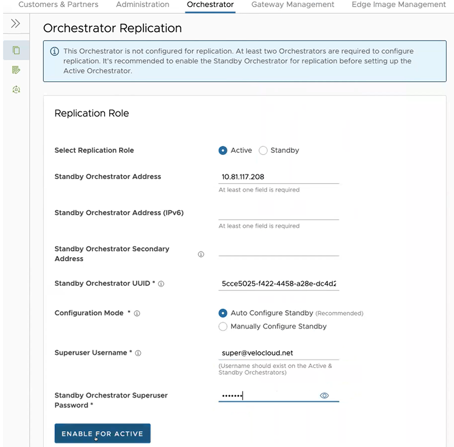Focus the Superuser Username field
454x447 pixels.
point(278,353)
